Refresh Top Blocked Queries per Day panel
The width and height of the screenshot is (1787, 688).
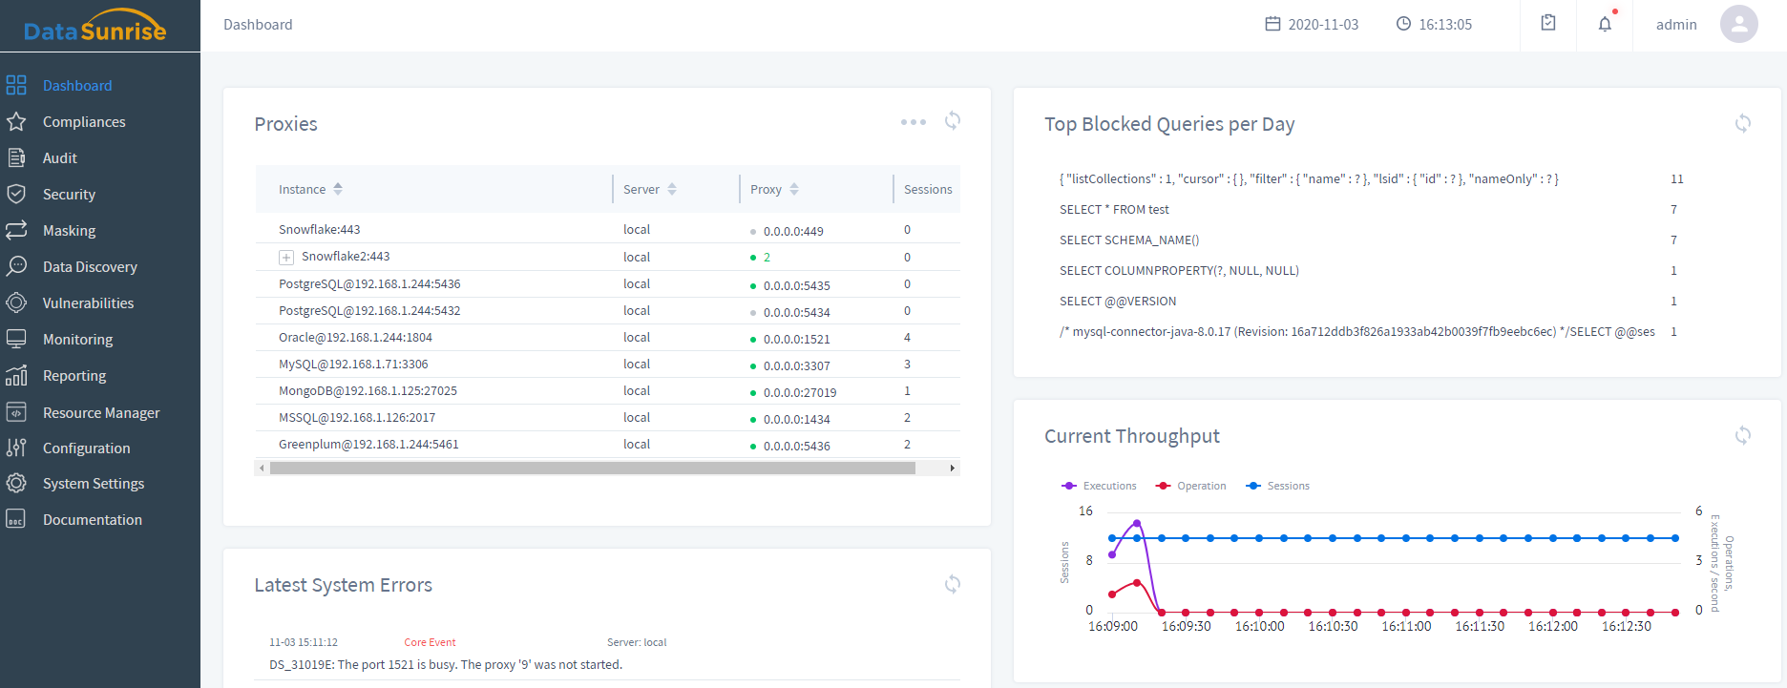[x=1742, y=123]
